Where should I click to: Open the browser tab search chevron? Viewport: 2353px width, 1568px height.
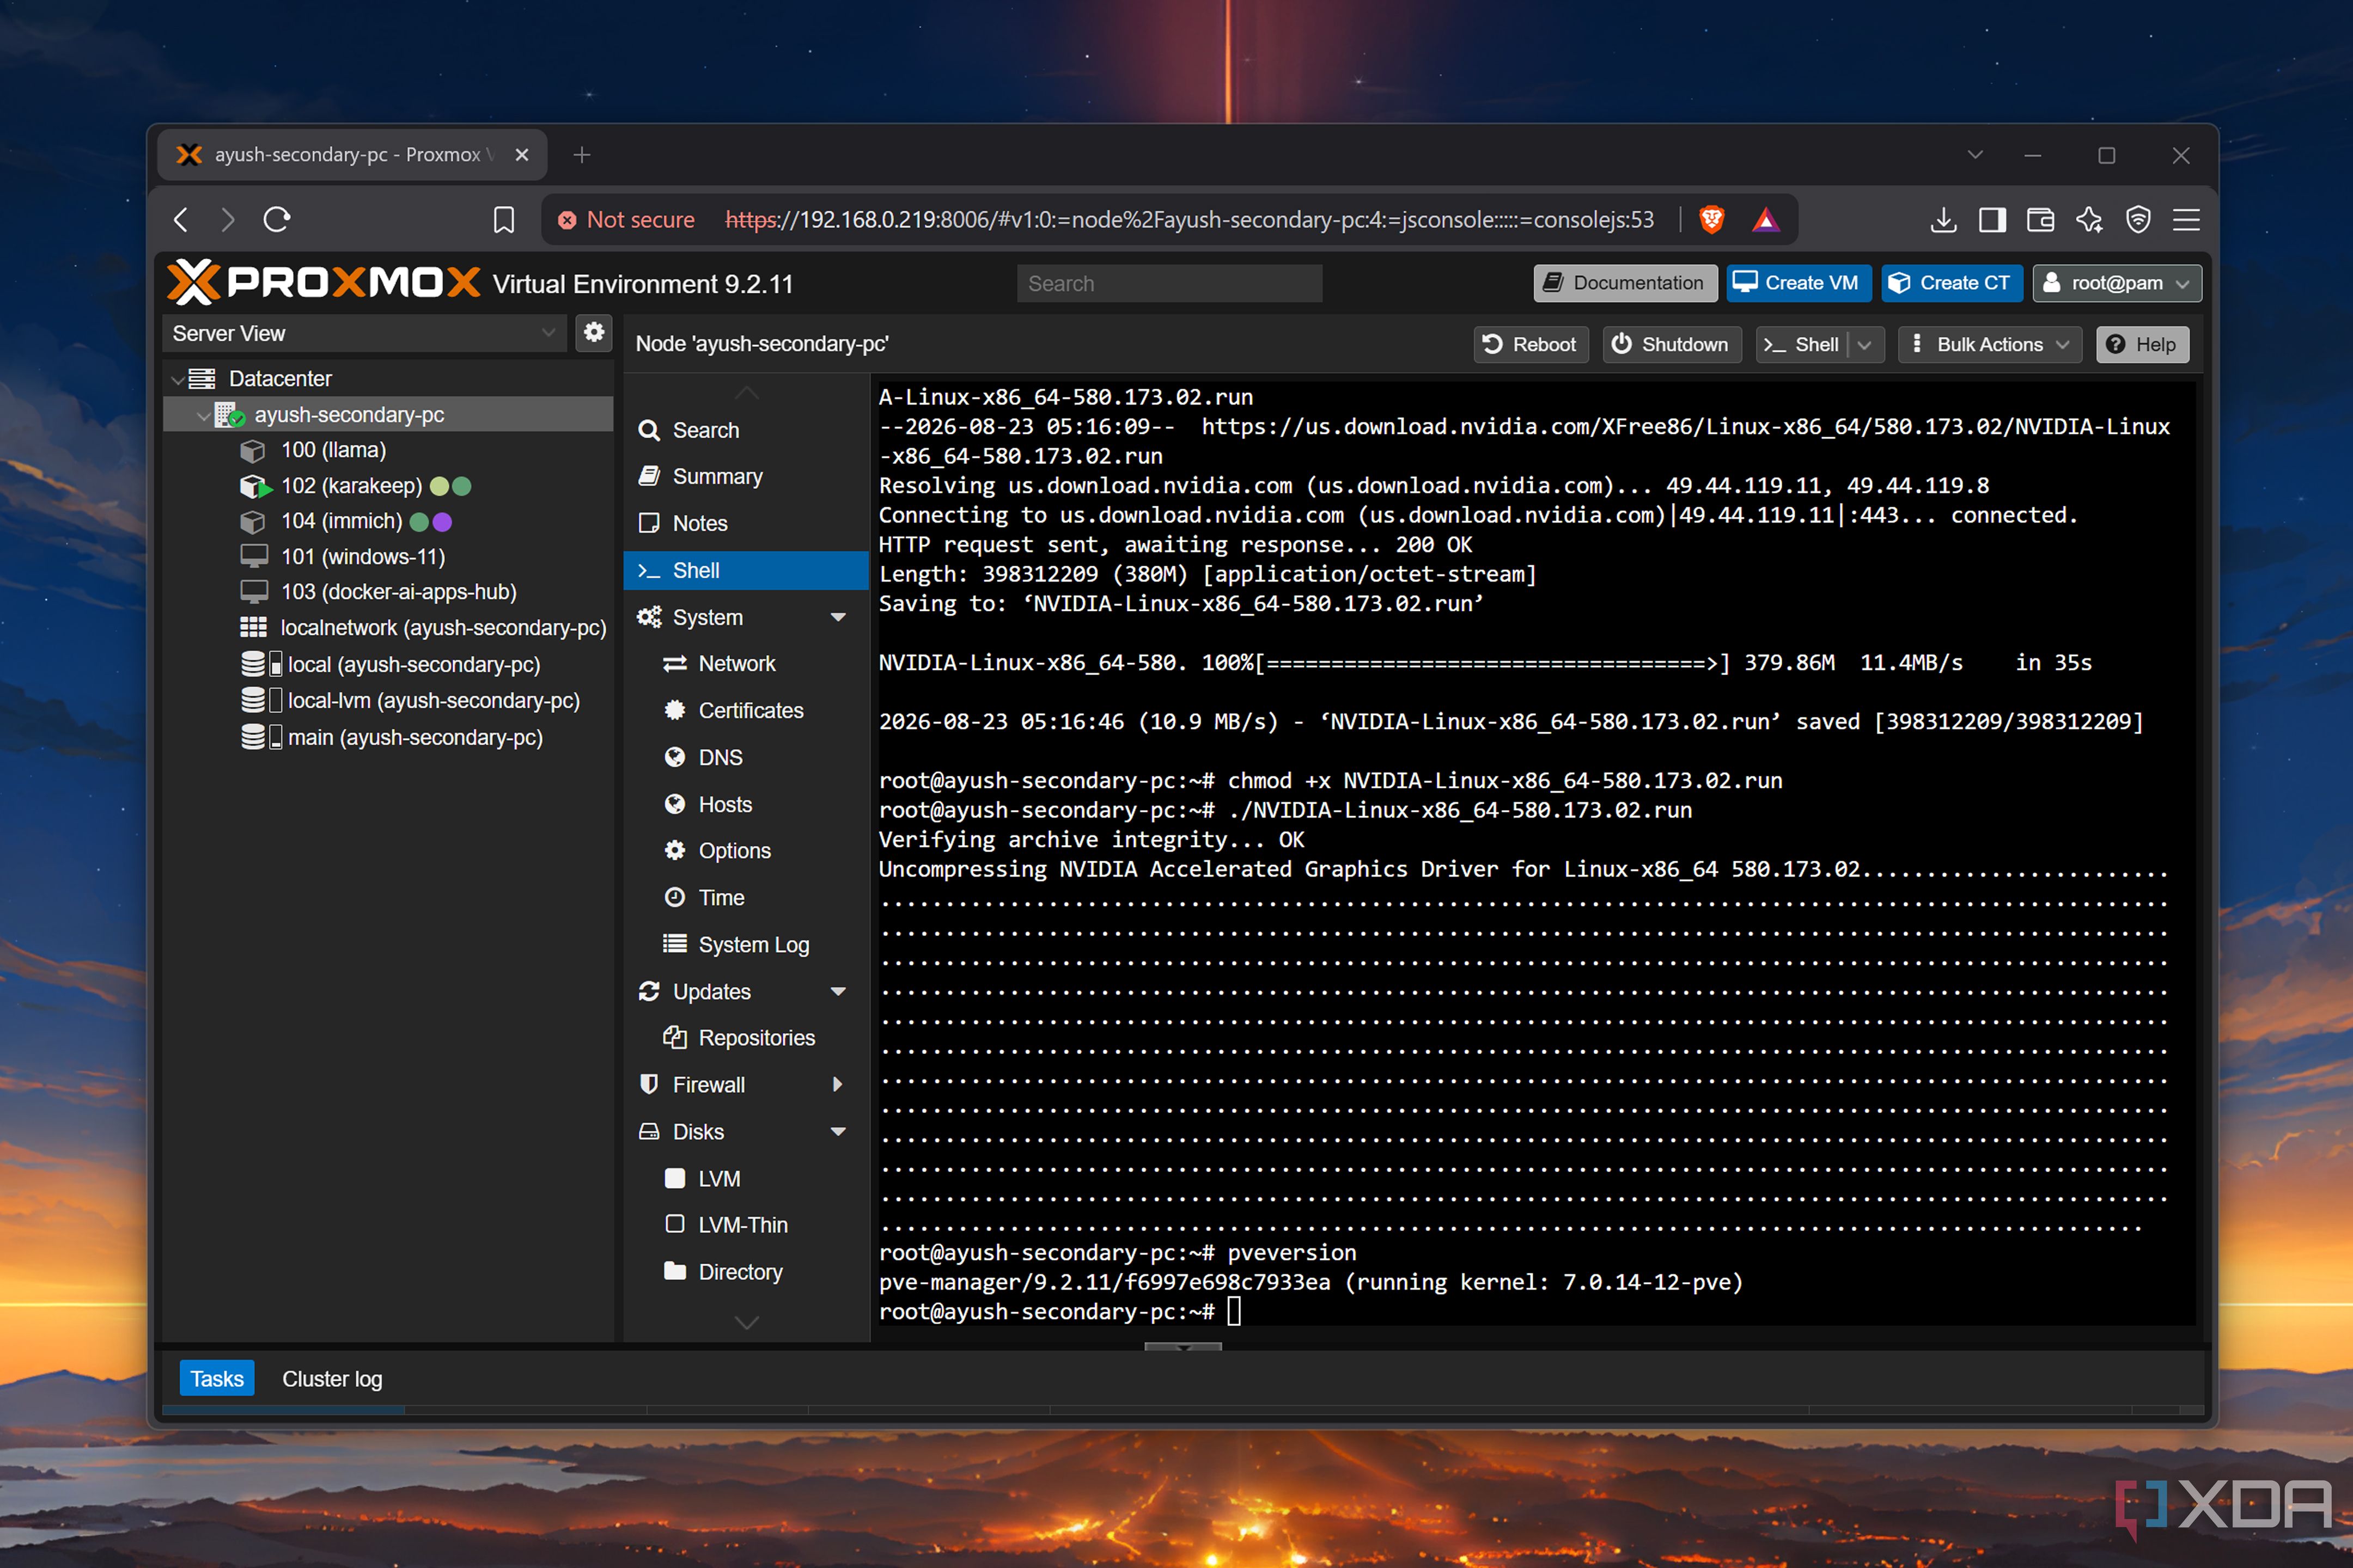click(x=1975, y=155)
